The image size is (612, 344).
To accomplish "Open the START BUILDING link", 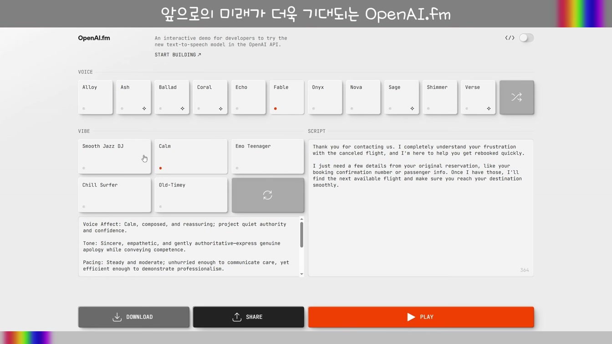I will coord(178,55).
